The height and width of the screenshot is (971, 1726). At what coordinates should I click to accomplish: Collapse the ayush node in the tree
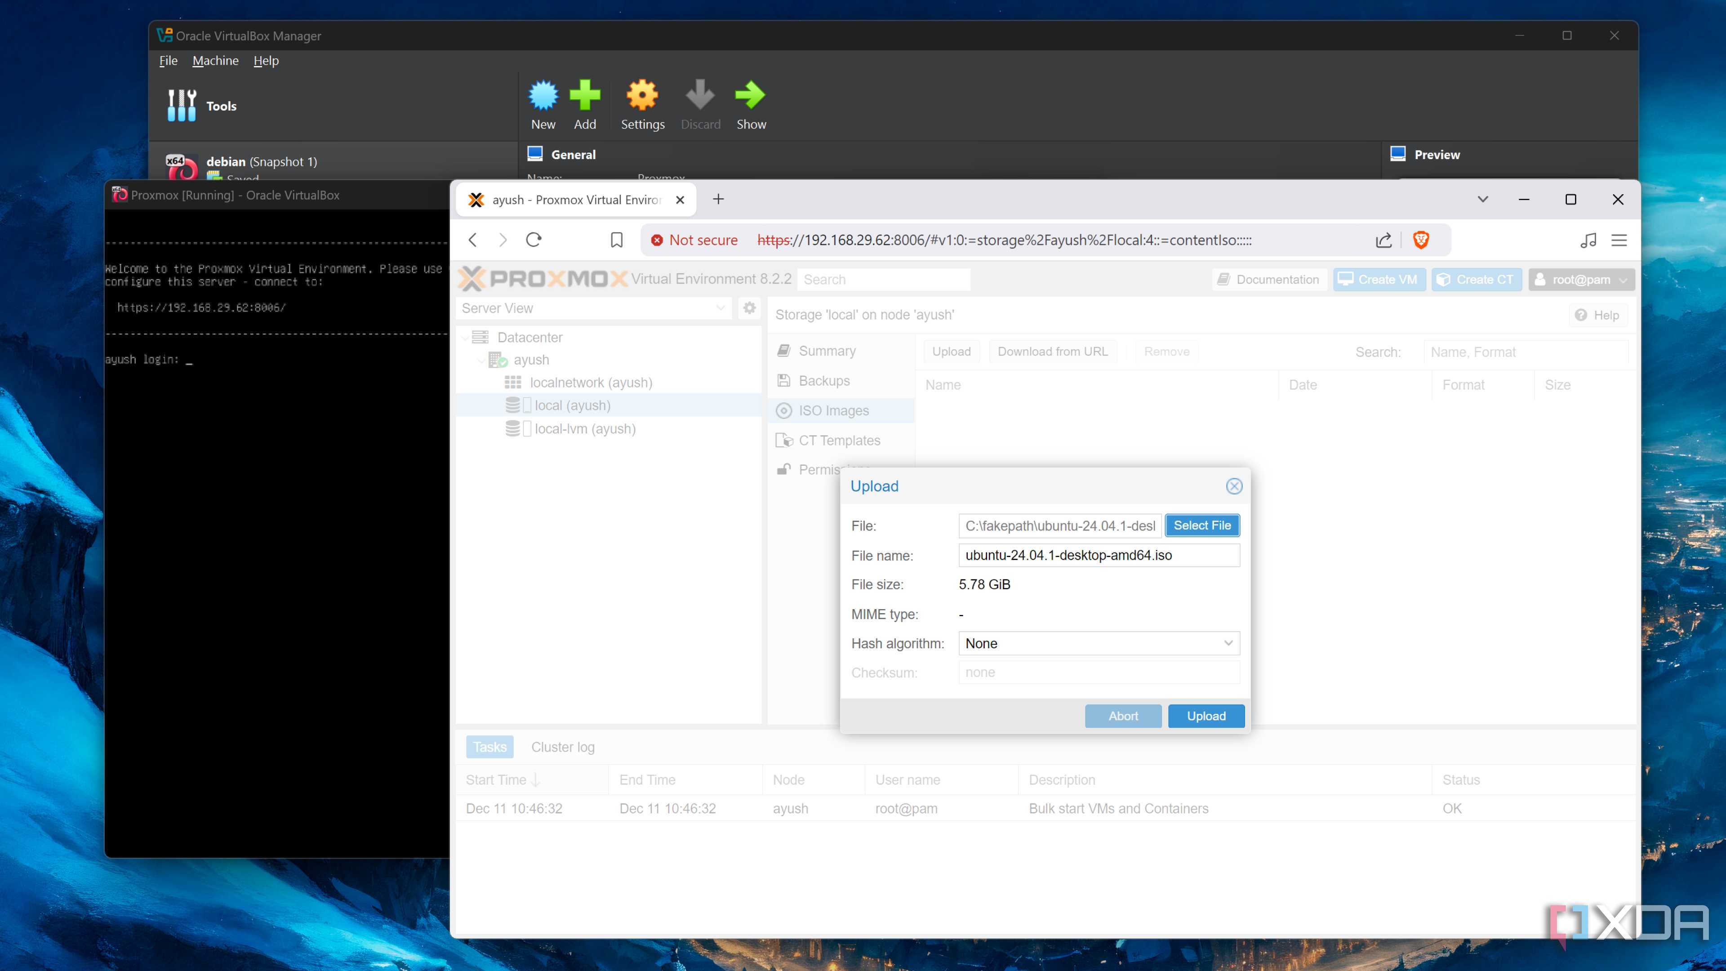(482, 360)
